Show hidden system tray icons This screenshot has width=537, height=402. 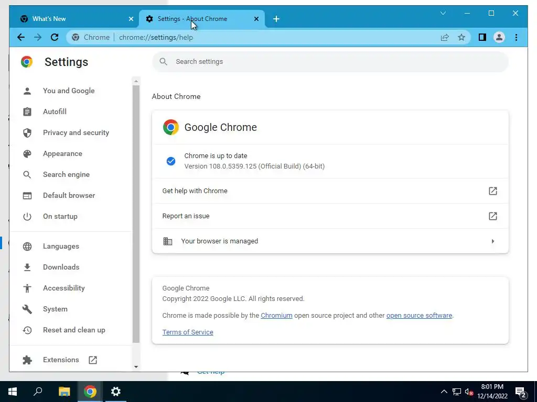(x=444, y=392)
